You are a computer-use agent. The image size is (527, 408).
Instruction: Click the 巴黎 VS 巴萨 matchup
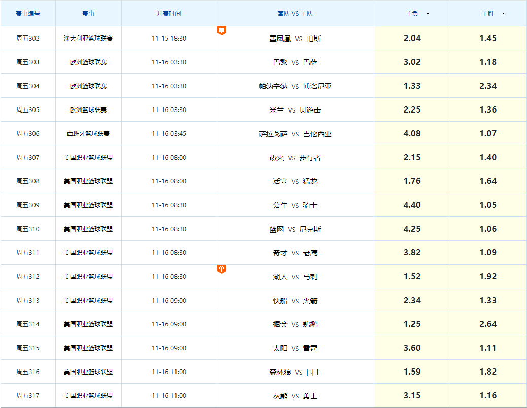(295, 62)
